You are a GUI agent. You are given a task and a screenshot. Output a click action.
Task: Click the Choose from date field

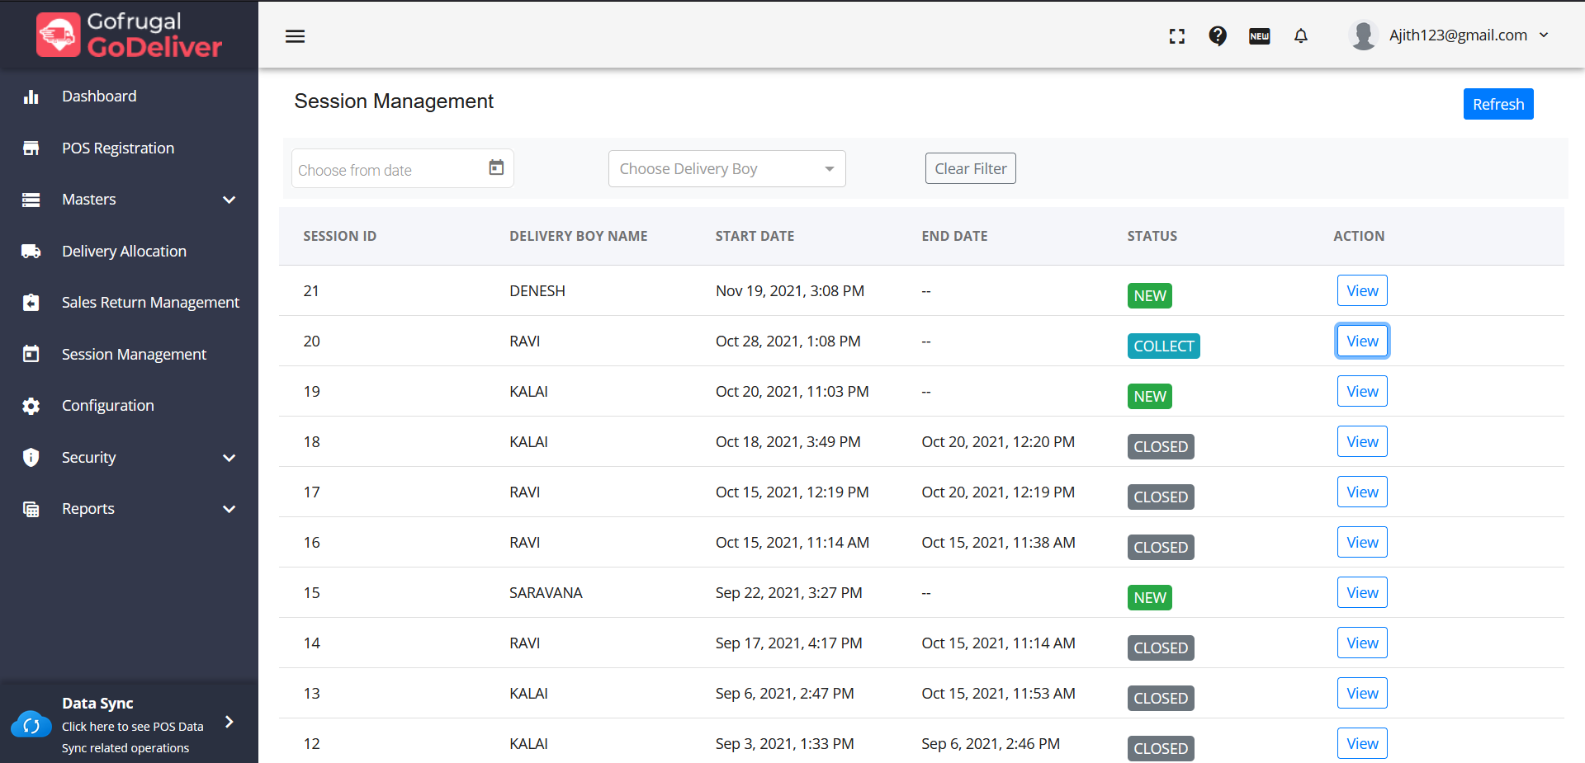tap(388, 170)
